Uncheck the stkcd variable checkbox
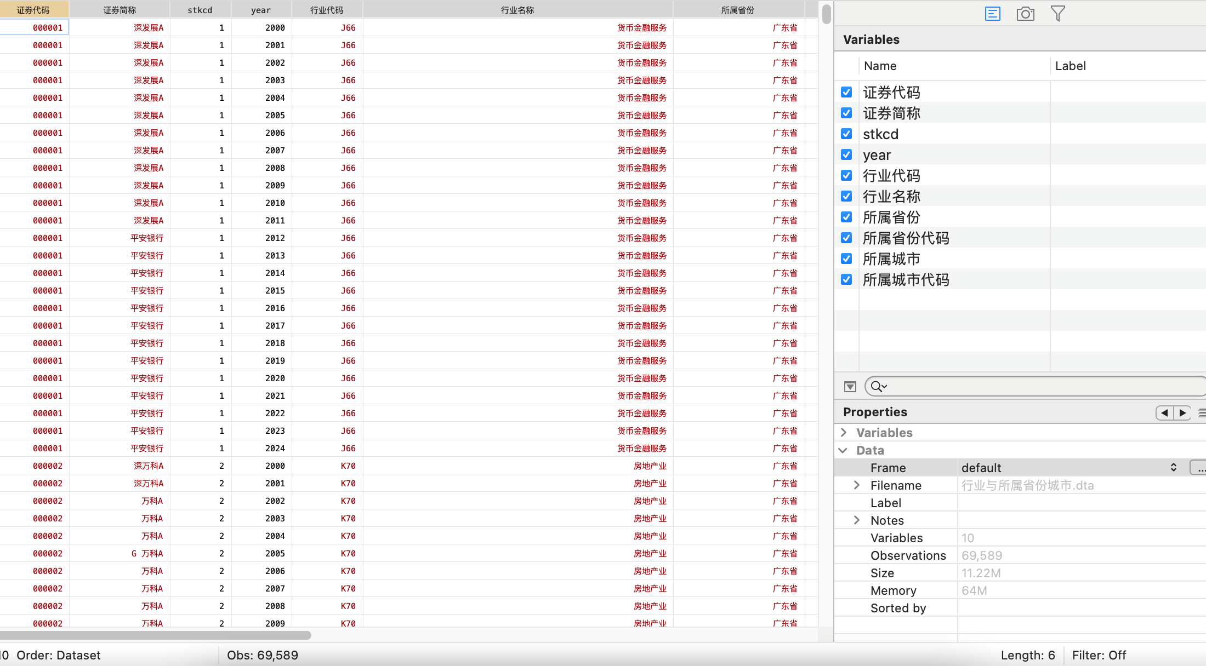This screenshot has height=666, width=1206. point(846,134)
